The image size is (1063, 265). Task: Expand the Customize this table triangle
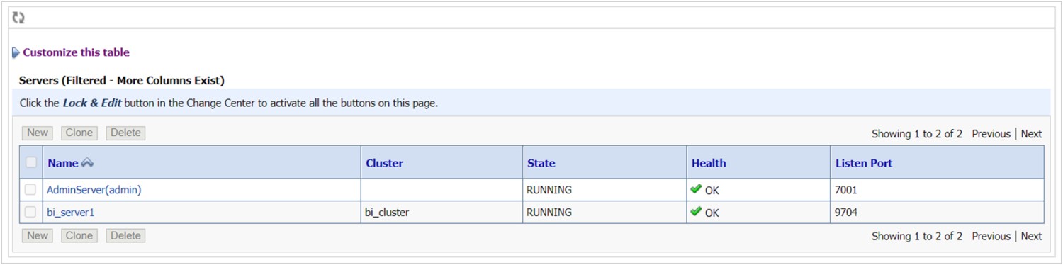coord(16,52)
